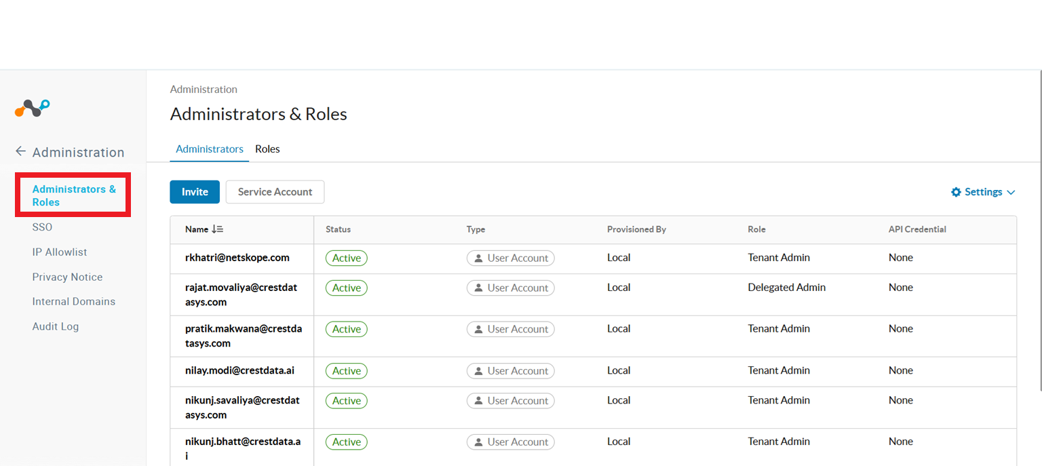Click the Name column sort icon
1042x466 pixels.
pos(218,229)
